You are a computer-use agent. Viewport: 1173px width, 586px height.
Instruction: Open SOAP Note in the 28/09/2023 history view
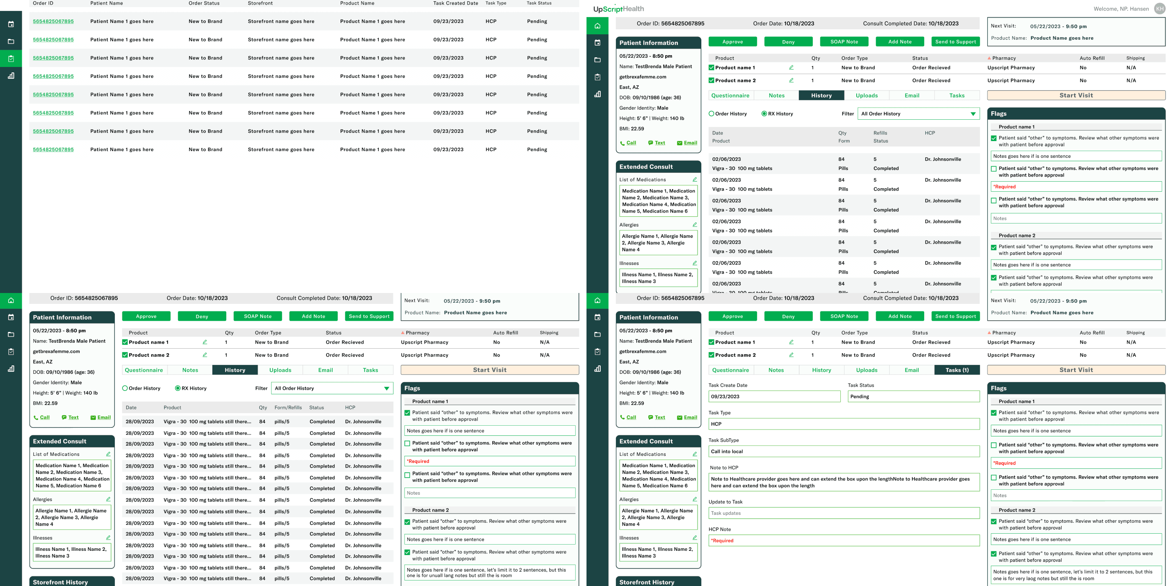coord(258,316)
